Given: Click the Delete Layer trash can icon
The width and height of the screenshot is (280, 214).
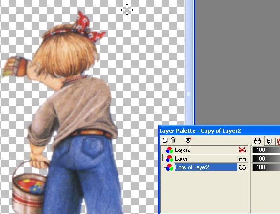Looking at the screenshot, I should [173, 140].
